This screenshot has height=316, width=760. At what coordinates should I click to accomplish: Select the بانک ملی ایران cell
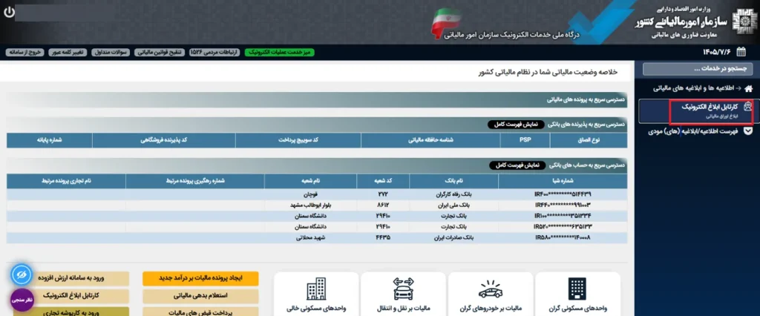coord(453,205)
